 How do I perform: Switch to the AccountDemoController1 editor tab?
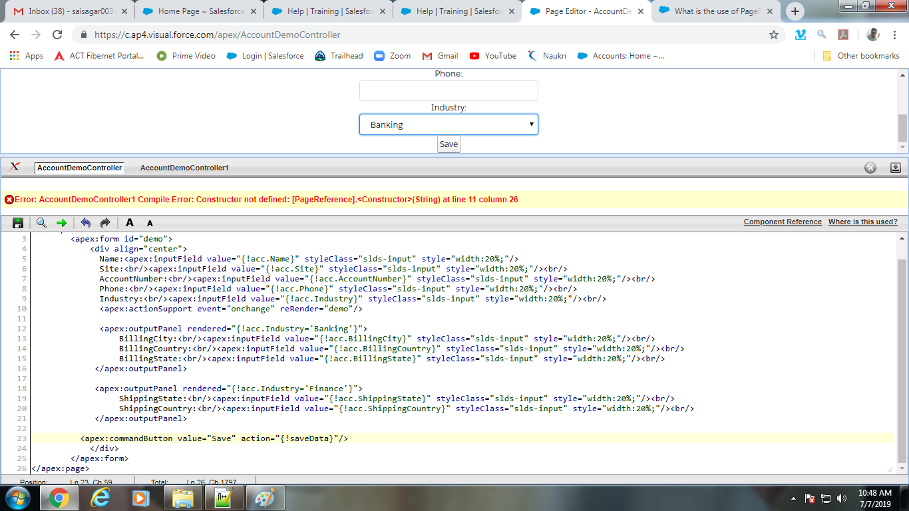coord(184,168)
